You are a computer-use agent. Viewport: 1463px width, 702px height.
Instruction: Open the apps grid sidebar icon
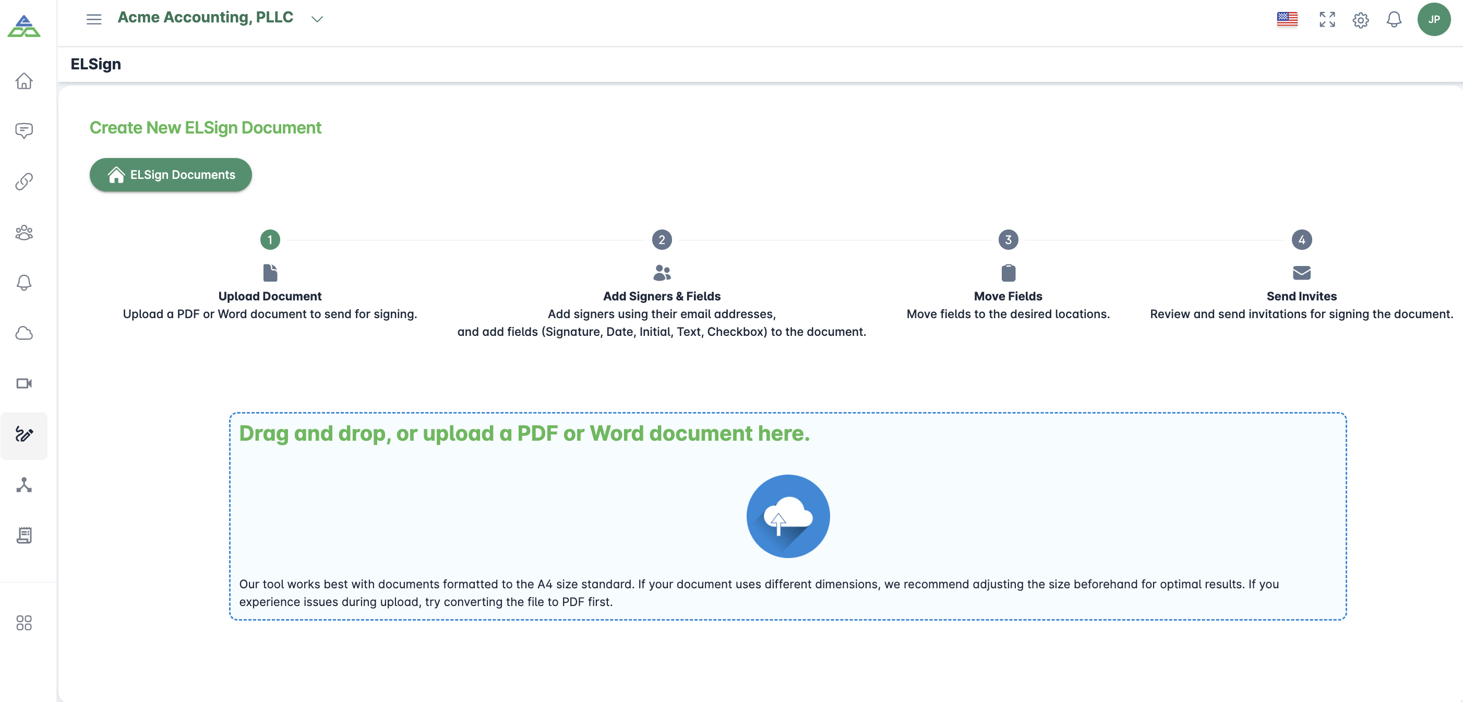24,623
